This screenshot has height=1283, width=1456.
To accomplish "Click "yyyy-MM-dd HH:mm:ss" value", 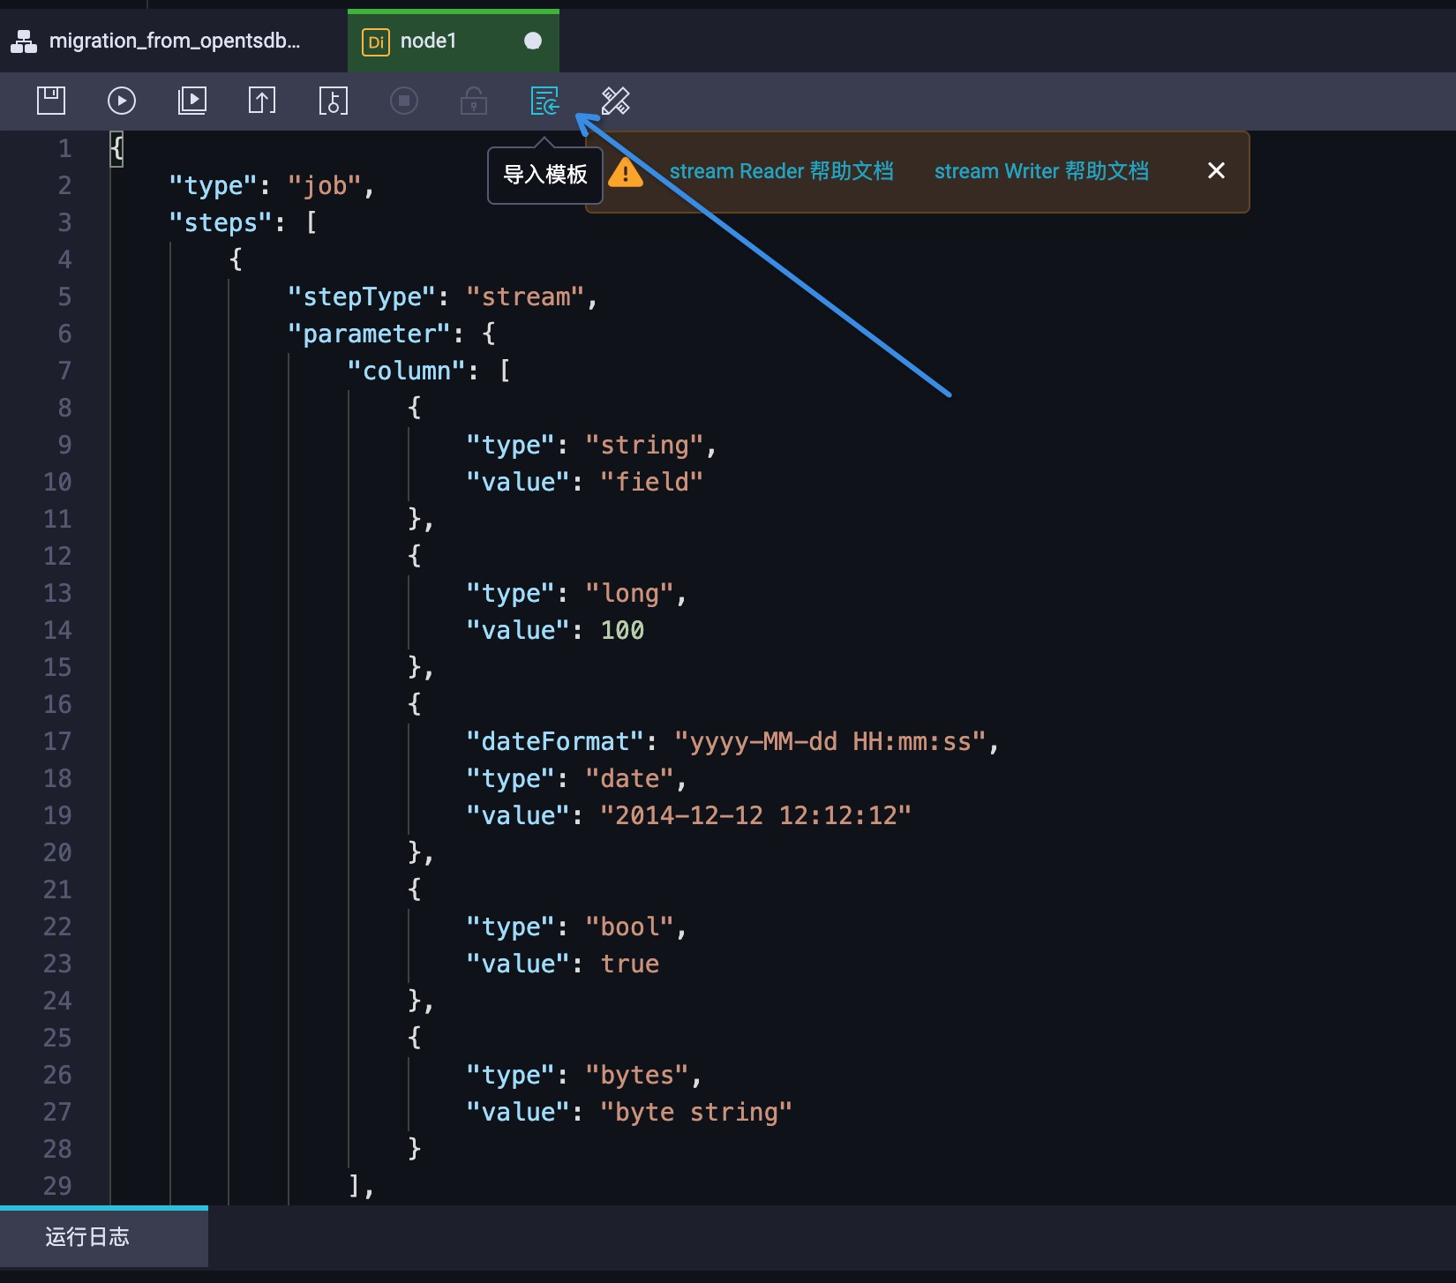I will tap(830, 741).
